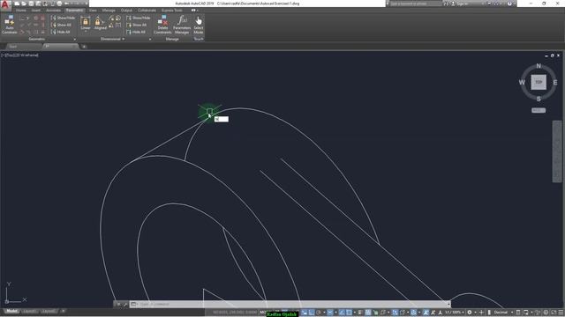Click Open file in Quick Access toolbar
Screen dimensions: 565x317
coord(24,4)
